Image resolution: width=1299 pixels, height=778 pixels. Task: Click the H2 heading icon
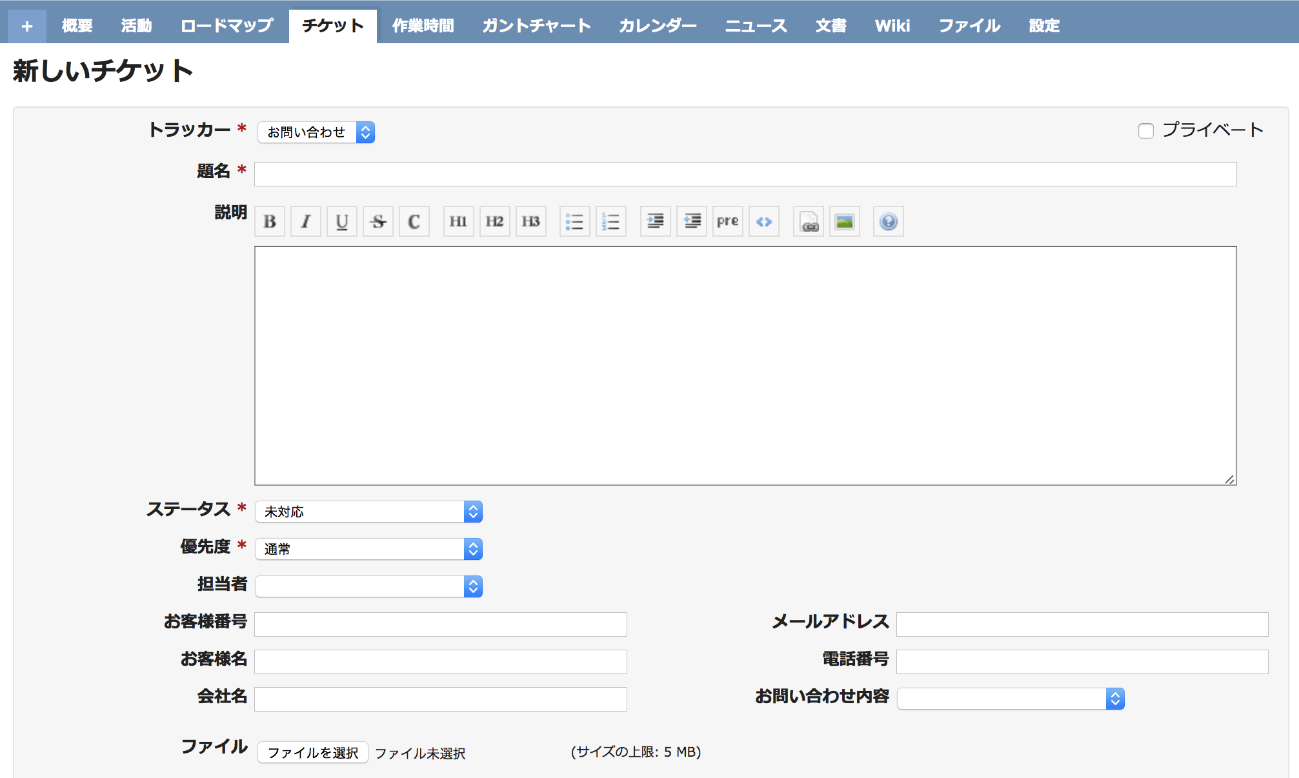point(494,221)
